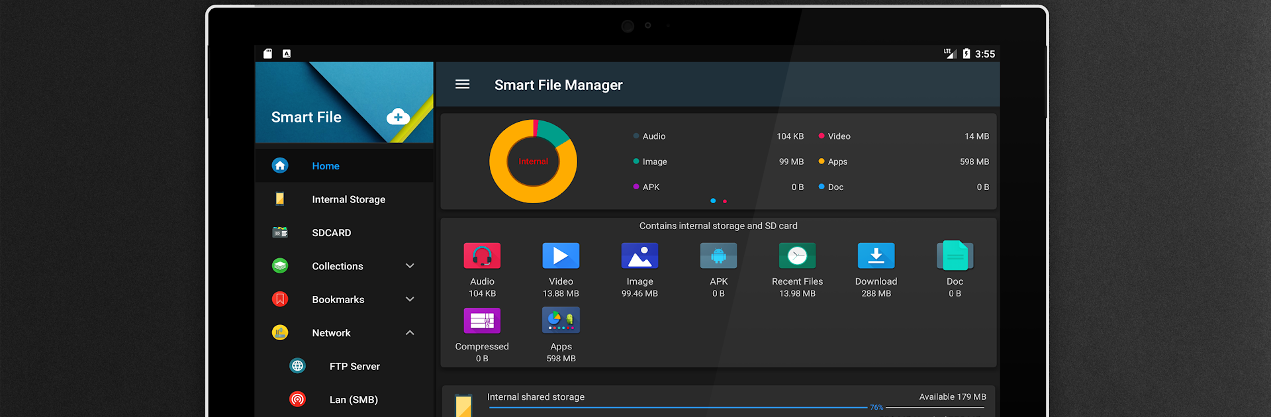Click the Smart File Manager title
The image size is (1271, 417).
point(558,85)
